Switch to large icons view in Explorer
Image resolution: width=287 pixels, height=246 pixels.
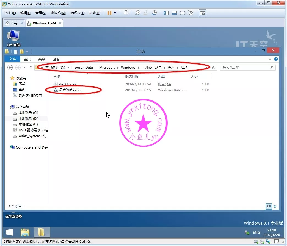point(275,206)
